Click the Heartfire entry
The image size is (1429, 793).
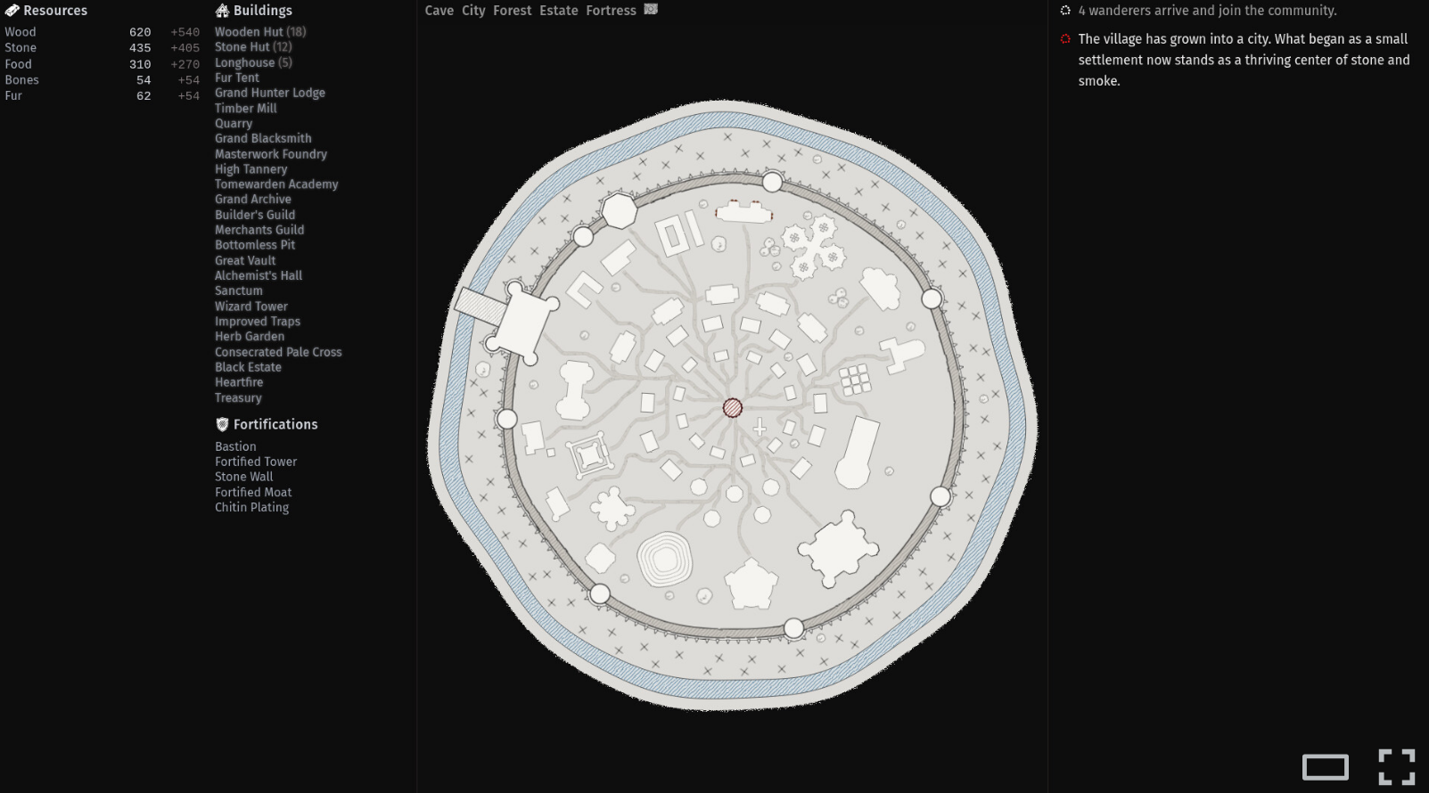[239, 381]
